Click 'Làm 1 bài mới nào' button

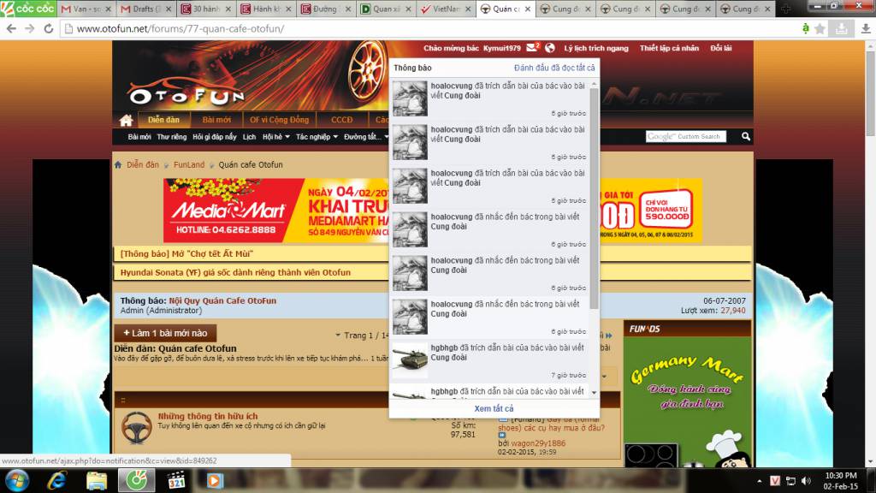coord(165,333)
